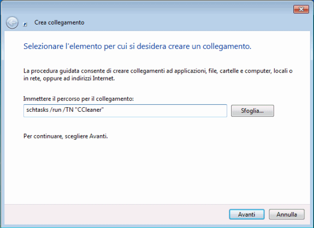
Task: Click the Immettere il percorso label
Action: click(x=78, y=99)
